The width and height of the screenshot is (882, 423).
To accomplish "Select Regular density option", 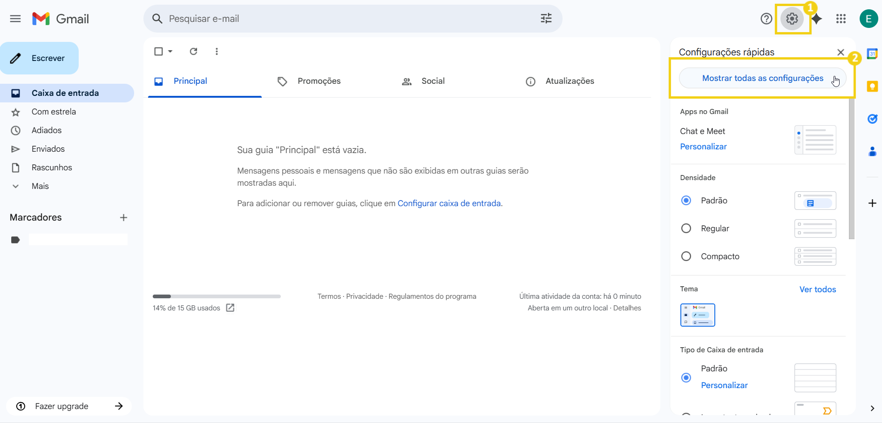I will pyautogui.click(x=686, y=228).
